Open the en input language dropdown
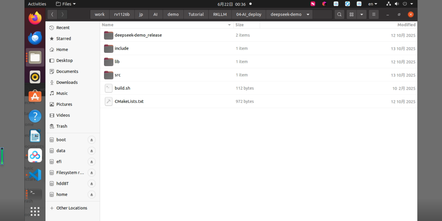Viewport: 442px width, 221px height. 373,4
